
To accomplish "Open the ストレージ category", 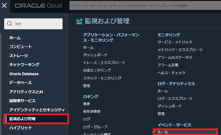I will 19,56.
